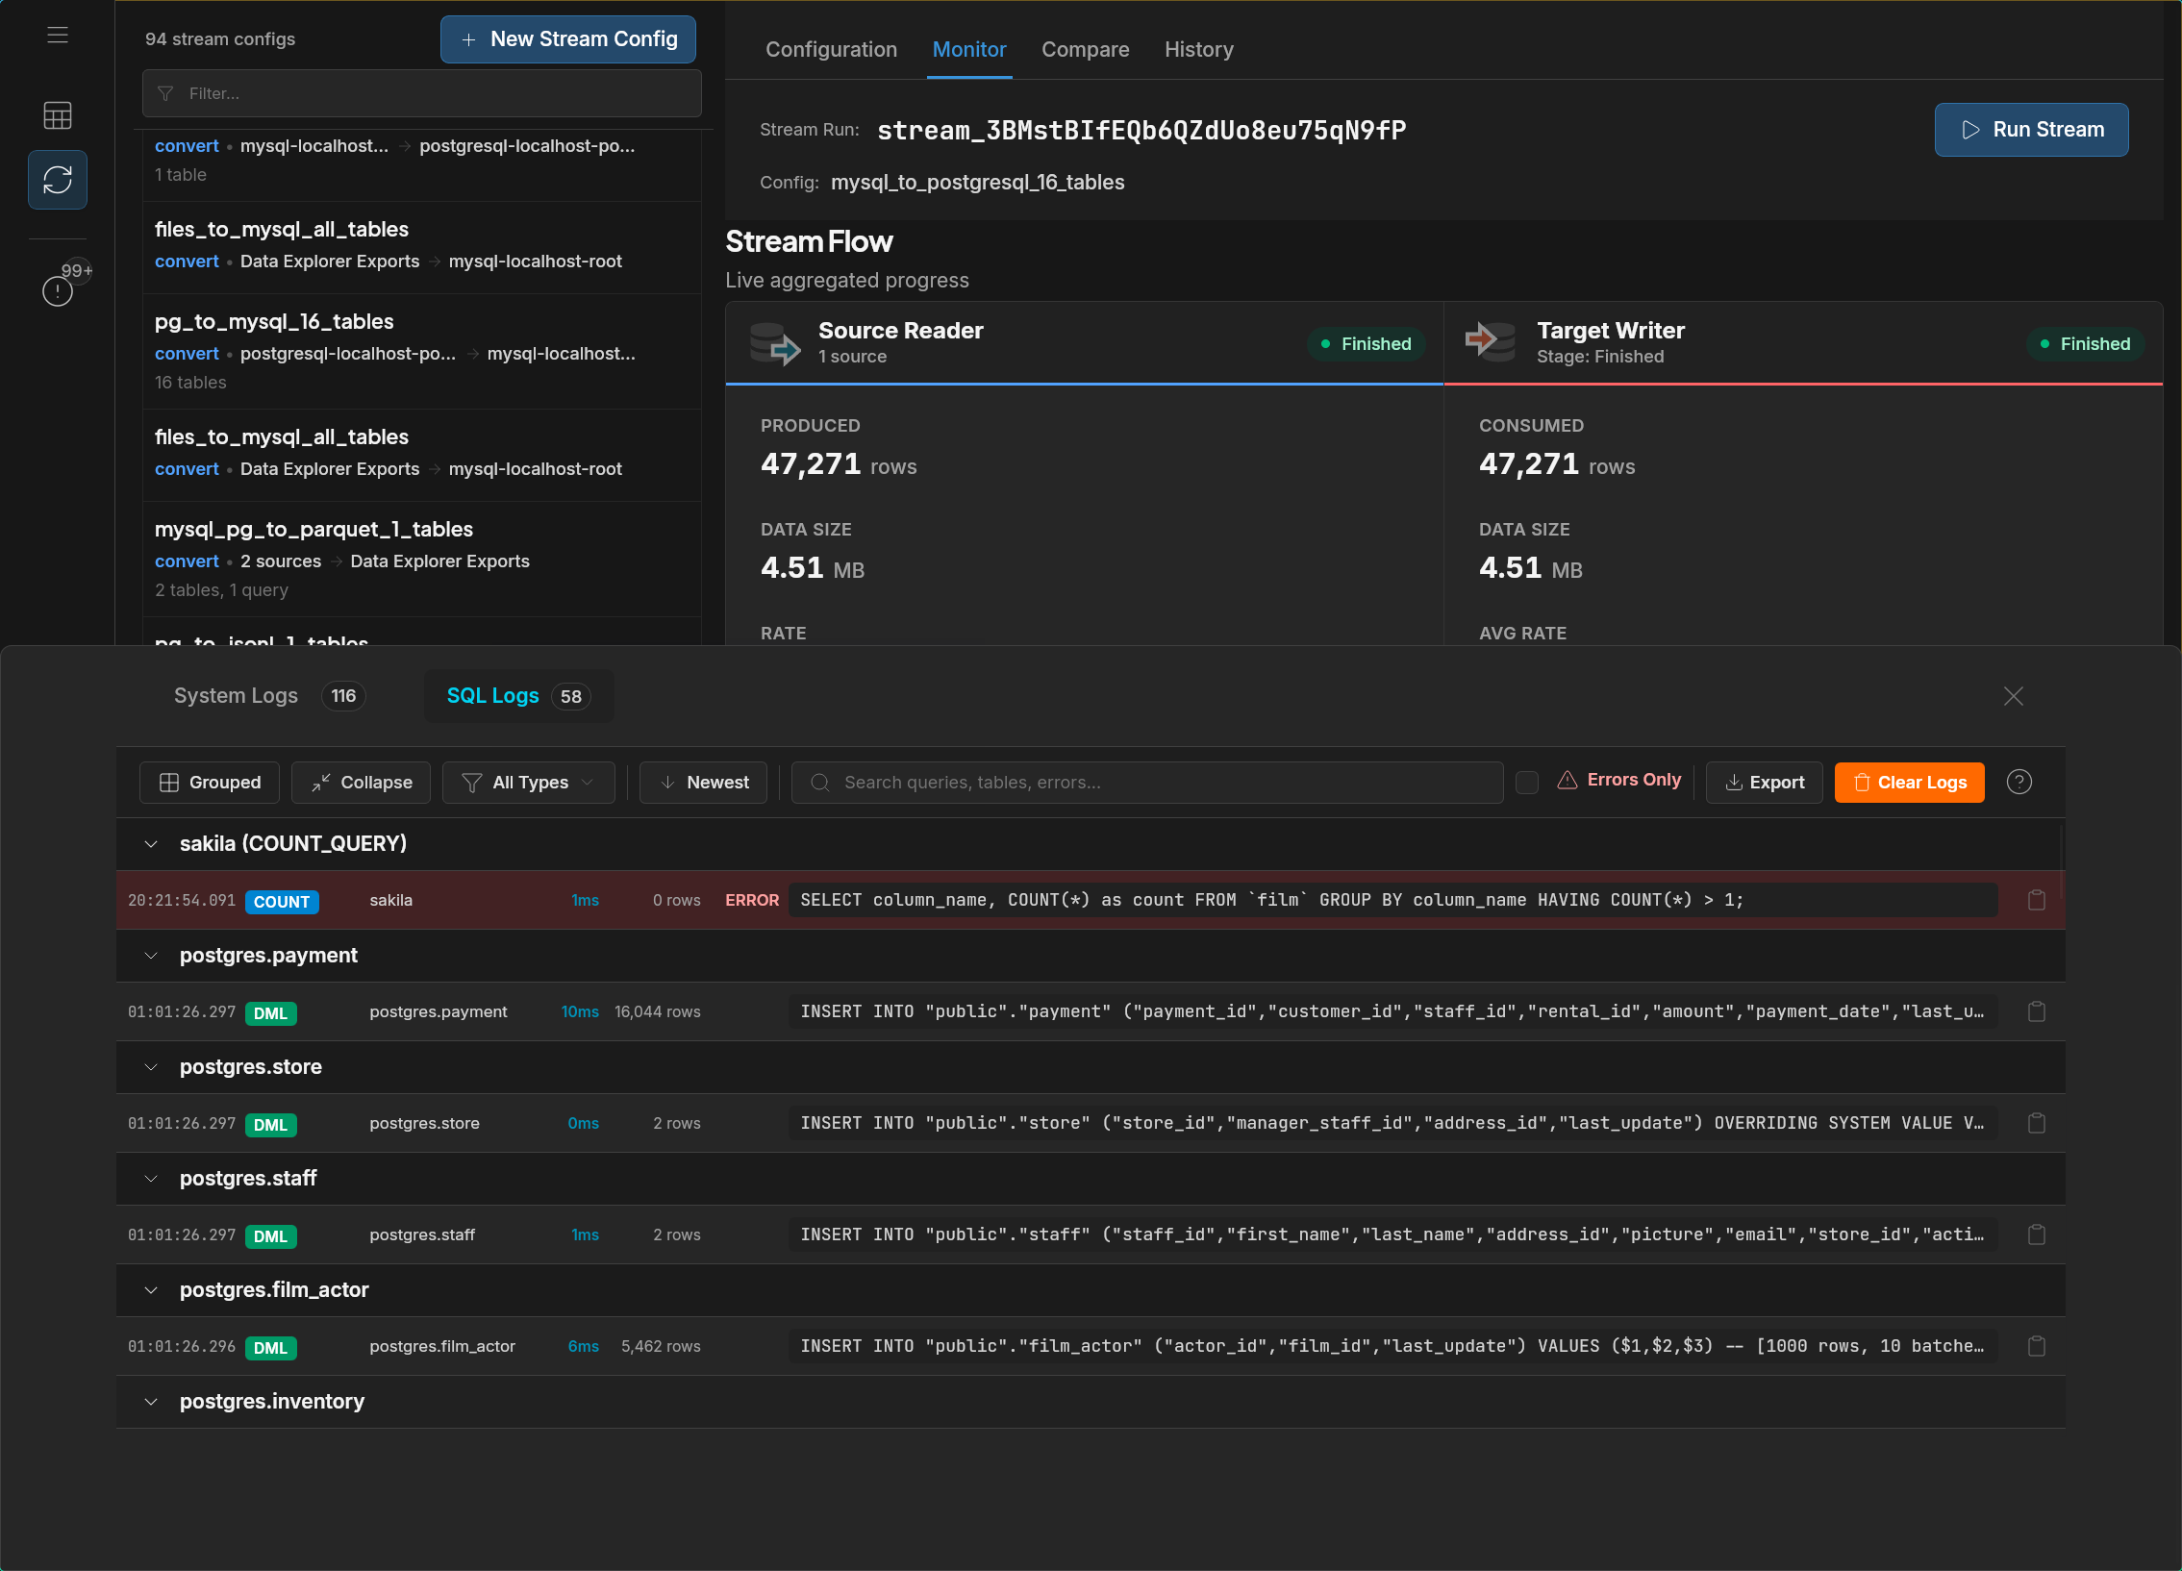Copy the postgres.staff INSERT query
The width and height of the screenshot is (2182, 1571).
(2037, 1235)
